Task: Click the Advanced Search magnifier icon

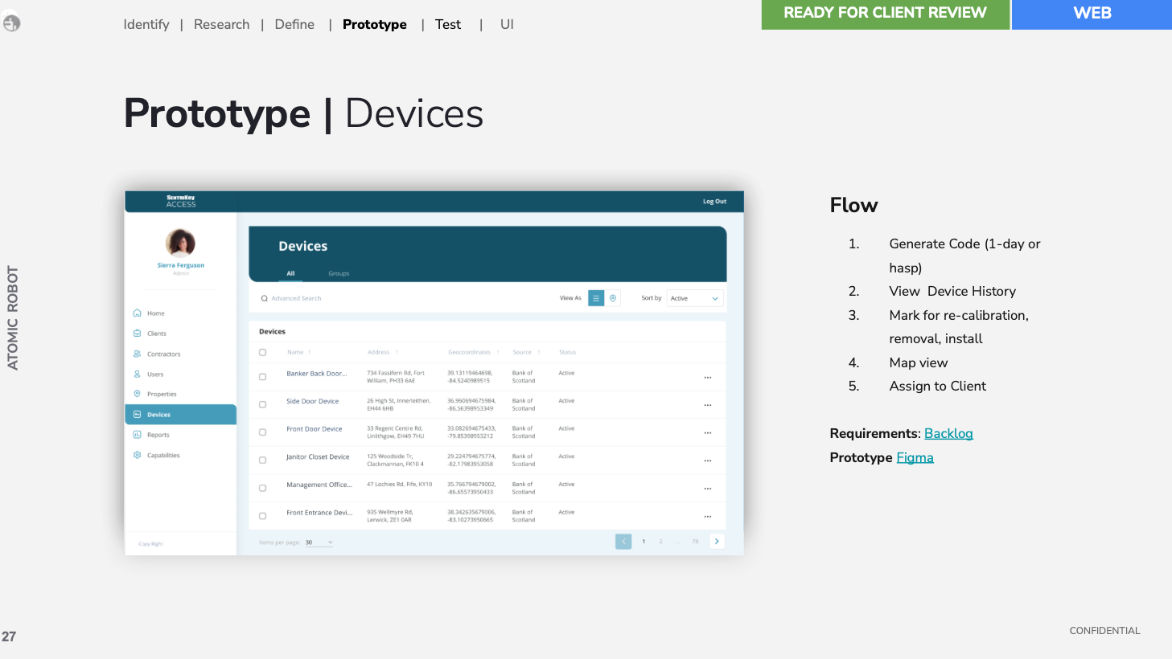Action: pos(264,298)
